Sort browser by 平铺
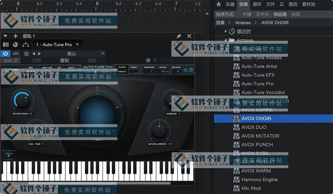Image resolution: width=333 pixels, height=194 pixels. click(x=247, y=14)
